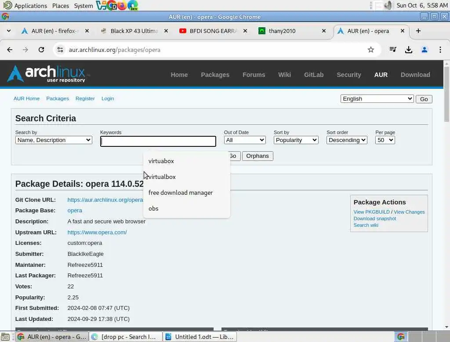Launch Edge Dev from the top panel
Screen dimensions: 450x342
click(133, 5)
